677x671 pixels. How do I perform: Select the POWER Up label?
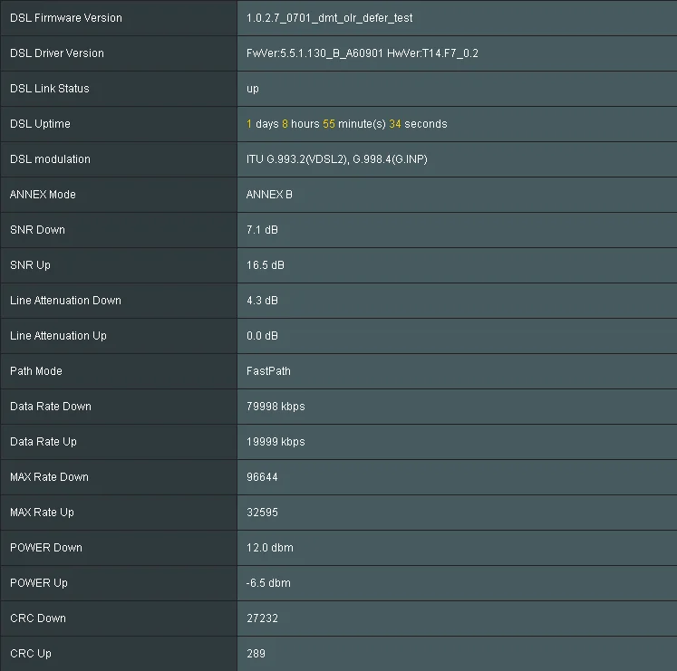pos(39,583)
